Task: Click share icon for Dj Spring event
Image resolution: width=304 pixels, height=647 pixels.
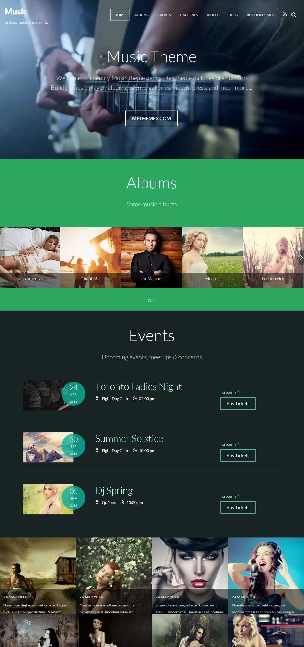Action: pos(237,496)
